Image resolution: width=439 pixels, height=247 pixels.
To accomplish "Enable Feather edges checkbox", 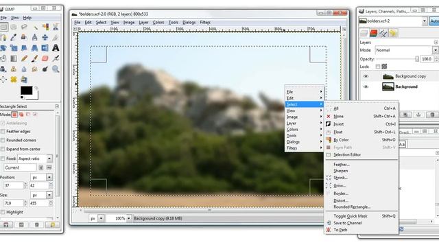I will [3, 131].
